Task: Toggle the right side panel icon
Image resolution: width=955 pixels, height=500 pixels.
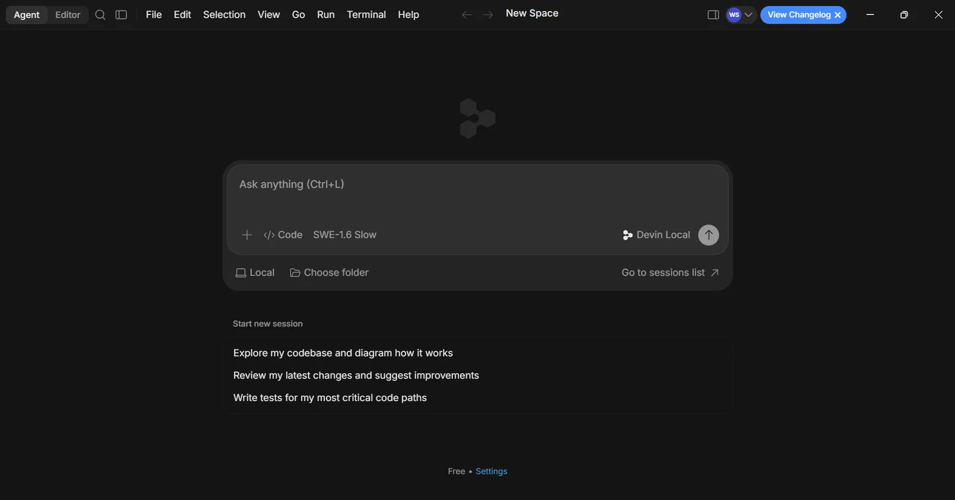Action: [x=713, y=15]
